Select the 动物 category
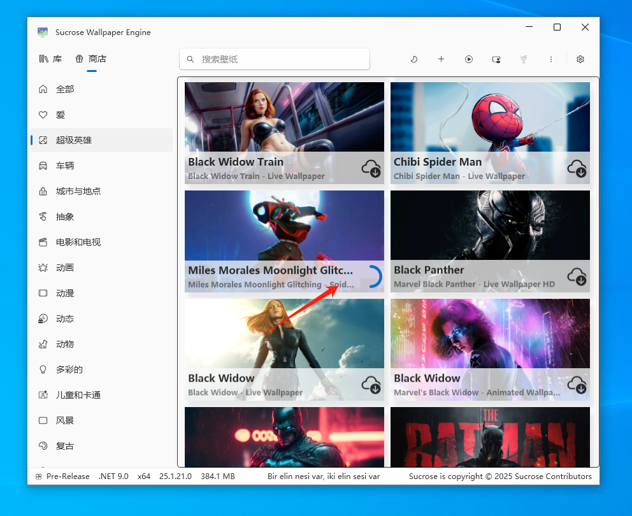This screenshot has height=516, width=632. [101, 344]
